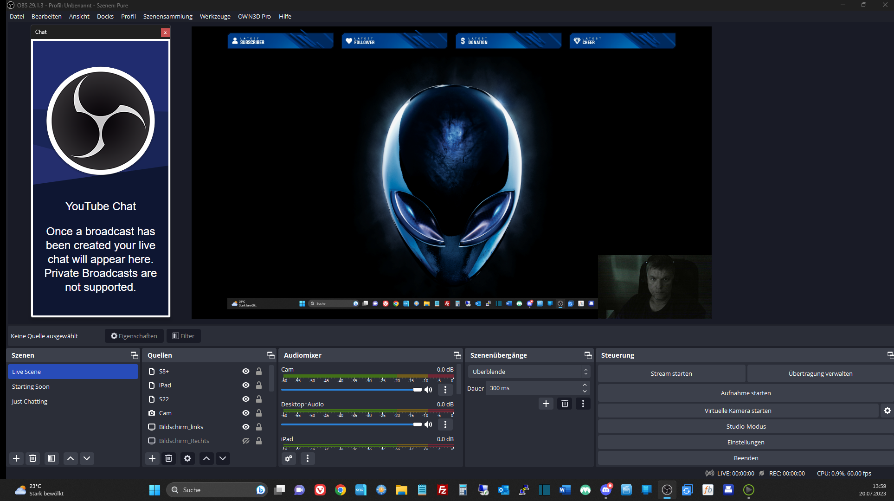The width and height of the screenshot is (894, 501).
Task: Open the Ansicht menu
Action: click(x=79, y=16)
